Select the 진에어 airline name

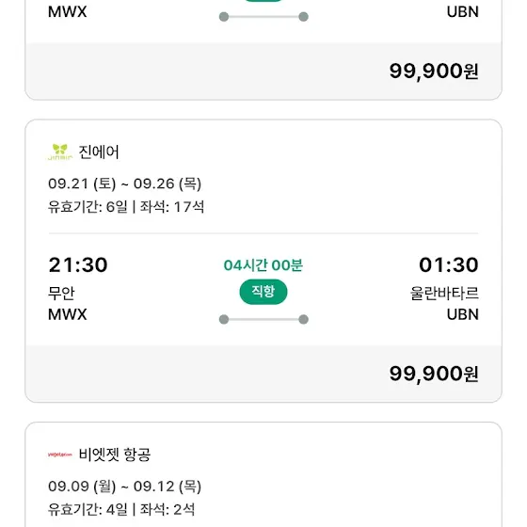point(99,152)
